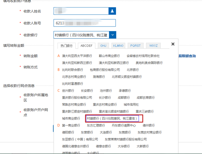Expand the 收款银行 dropdown arrow
The image size is (202, 154).
(x=113, y=35)
